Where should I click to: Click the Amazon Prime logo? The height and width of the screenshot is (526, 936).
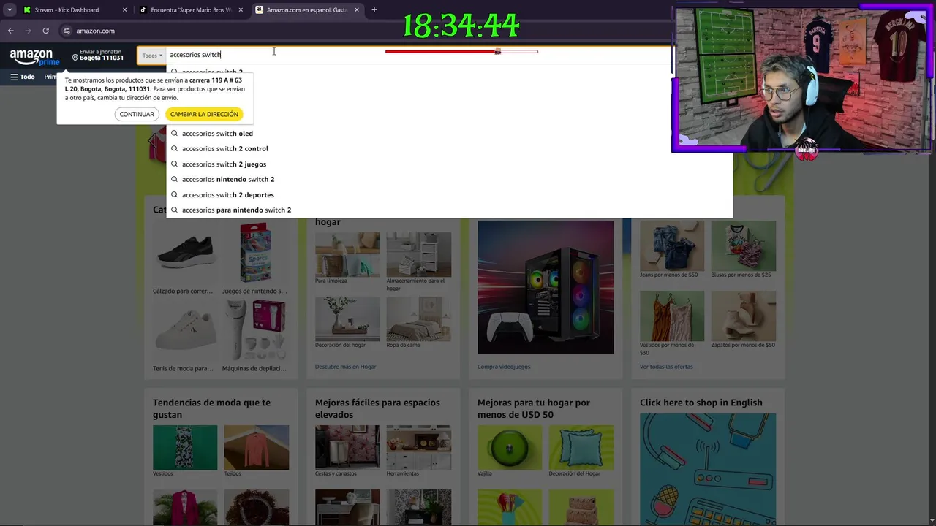[34, 56]
